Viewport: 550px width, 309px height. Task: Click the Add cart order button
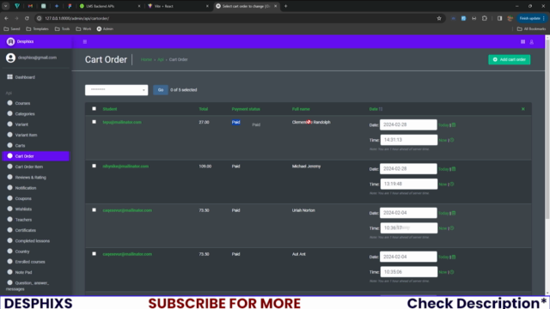pyautogui.click(x=510, y=59)
